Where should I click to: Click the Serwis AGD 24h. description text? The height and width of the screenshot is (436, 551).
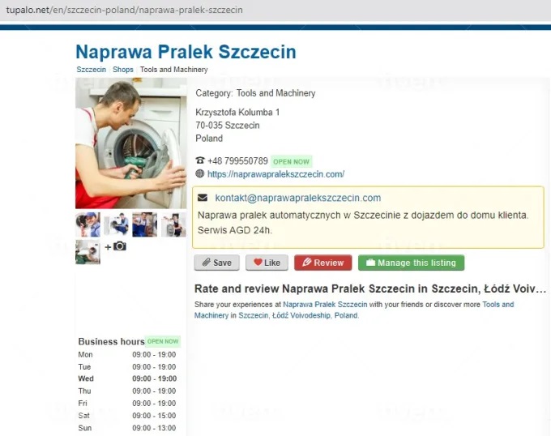235,230
